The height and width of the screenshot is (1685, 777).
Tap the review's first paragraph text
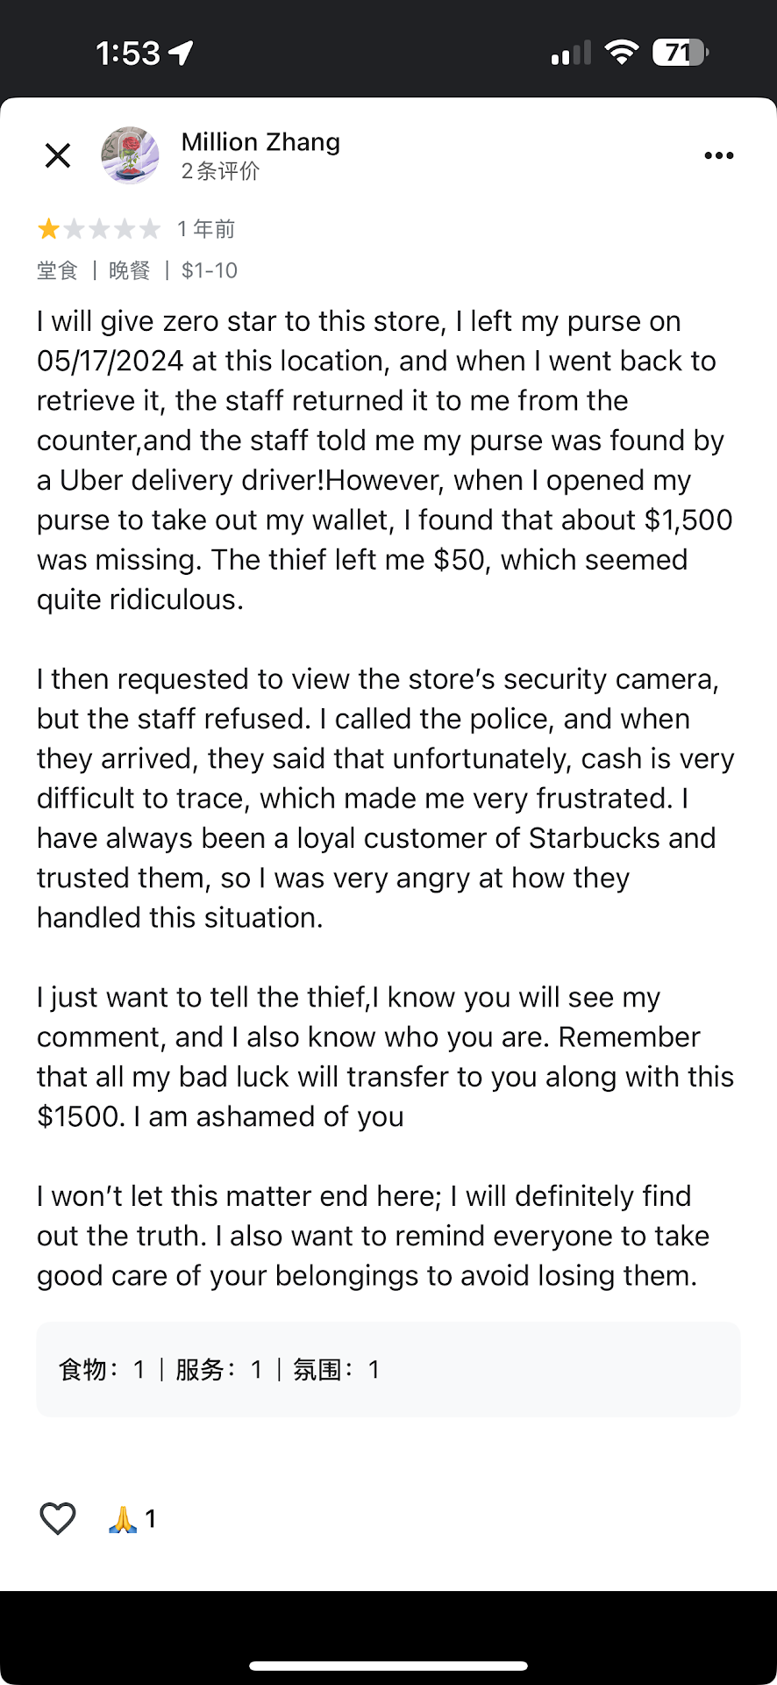coord(386,460)
